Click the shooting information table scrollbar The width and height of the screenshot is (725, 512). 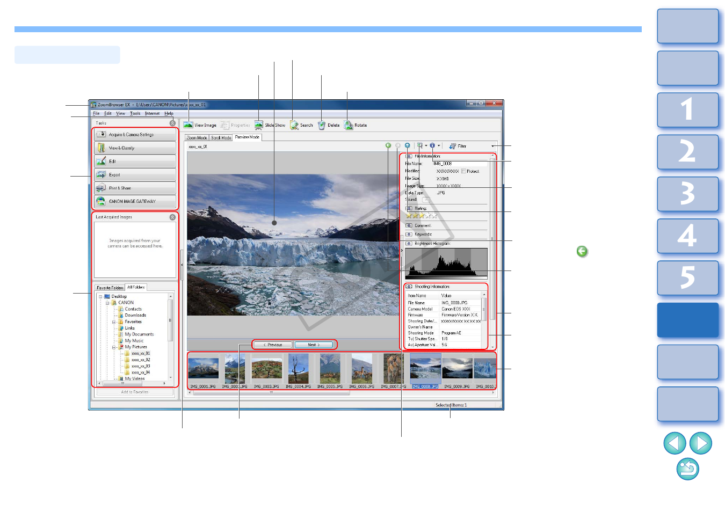coord(484,320)
